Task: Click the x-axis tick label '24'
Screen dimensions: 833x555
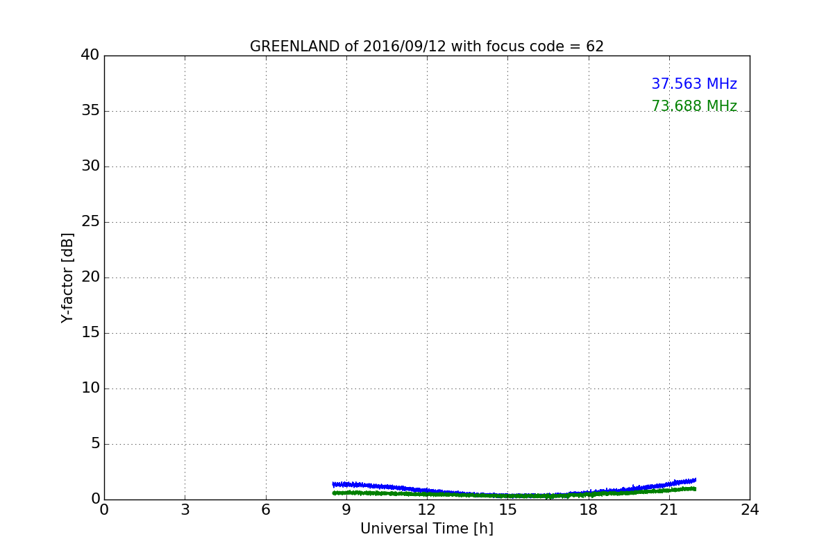Action: click(x=750, y=510)
